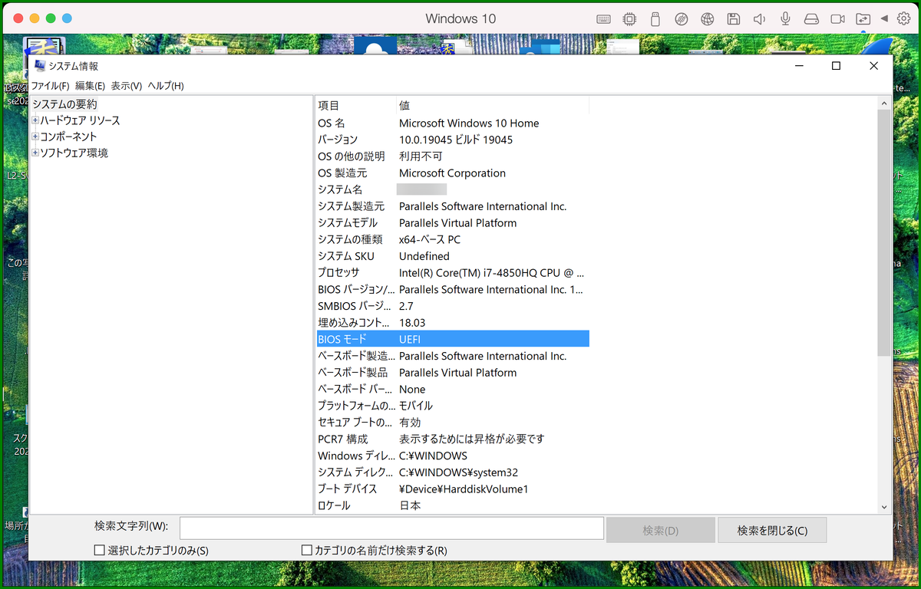Image resolution: width=921 pixels, height=589 pixels.
Task: Open the ヘルプ(H) menu
Action: (166, 86)
